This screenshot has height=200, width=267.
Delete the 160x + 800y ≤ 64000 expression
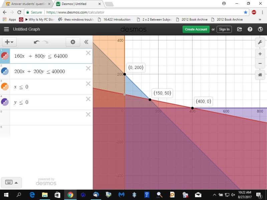pyautogui.click(x=88, y=53)
